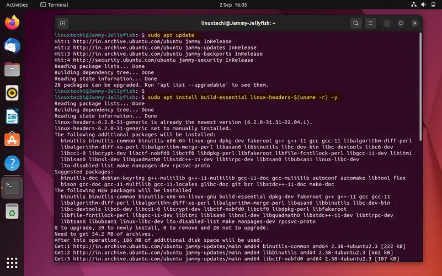Show Applications grid

click(12, 262)
